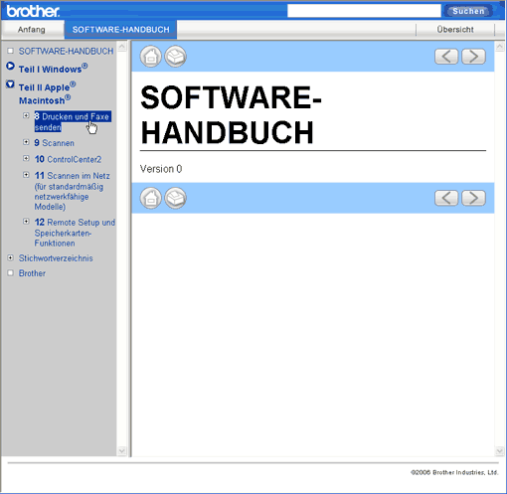Open the Anfang tab
This screenshot has width=507, height=494.
click(x=32, y=30)
